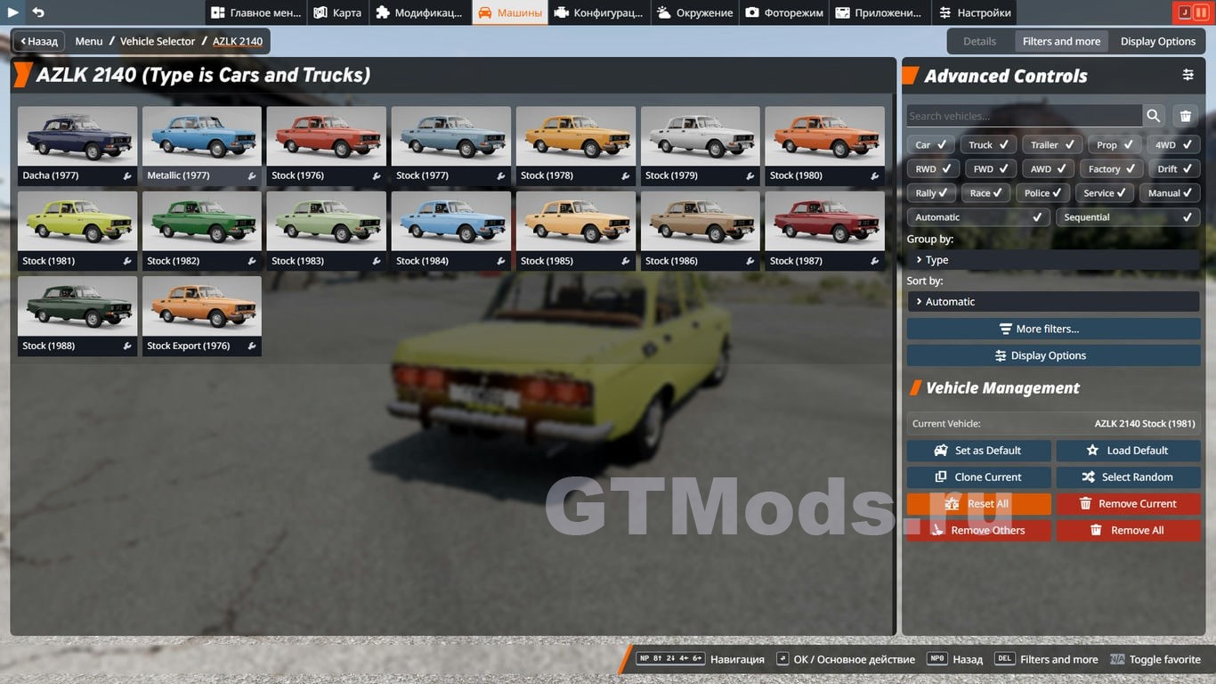Click the play icon in top-left corner
Screen dimensions: 1216x684
click(x=13, y=12)
